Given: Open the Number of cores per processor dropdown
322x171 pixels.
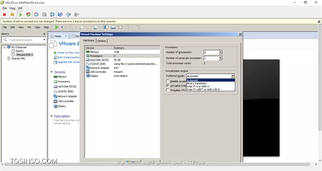Looking at the screenshot, I should click(x=220, y=58).
